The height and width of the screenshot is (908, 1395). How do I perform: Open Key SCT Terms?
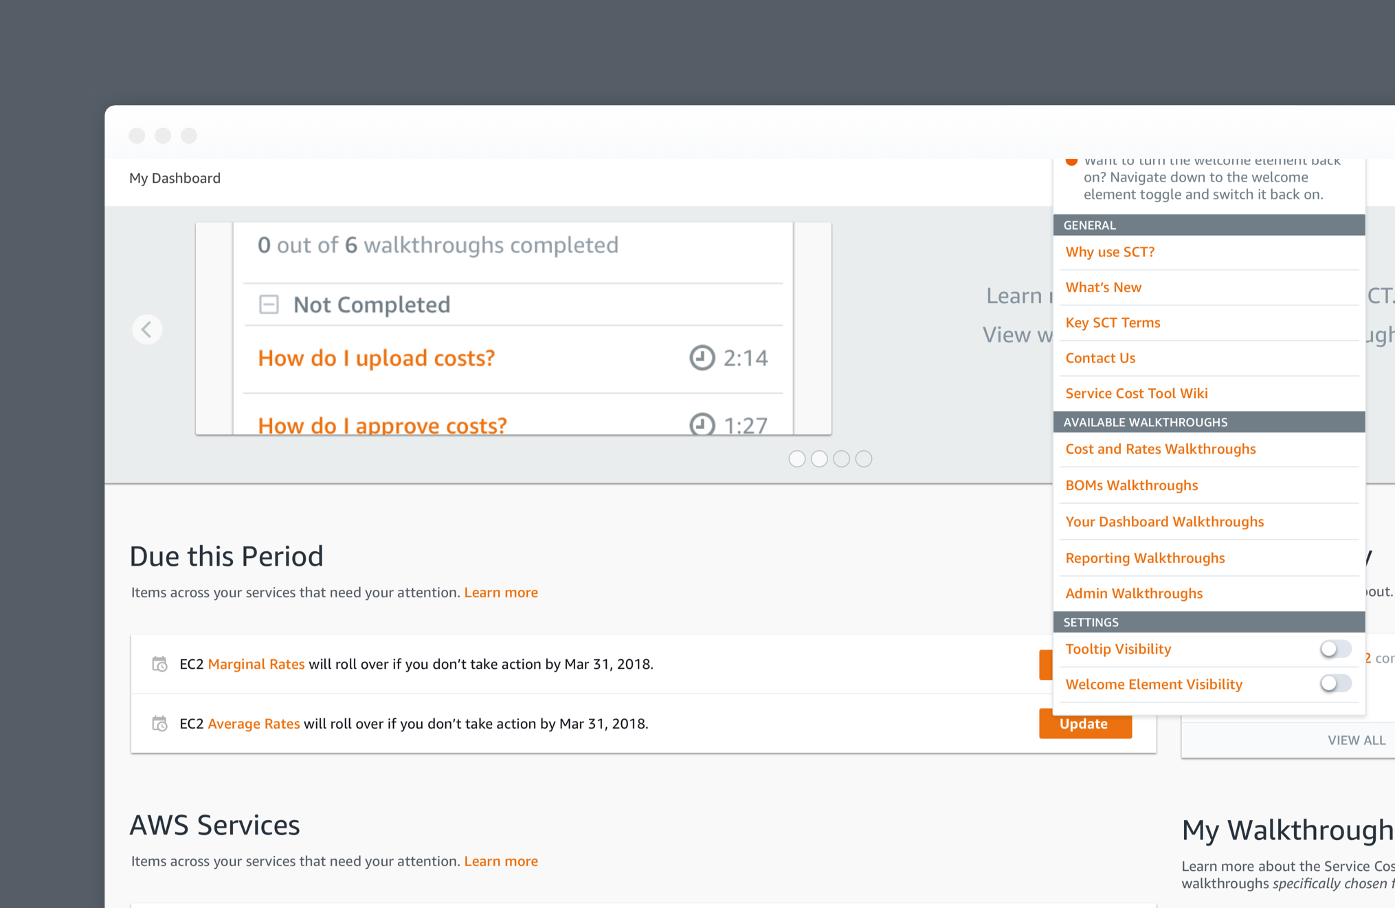tap(1113, 322)
